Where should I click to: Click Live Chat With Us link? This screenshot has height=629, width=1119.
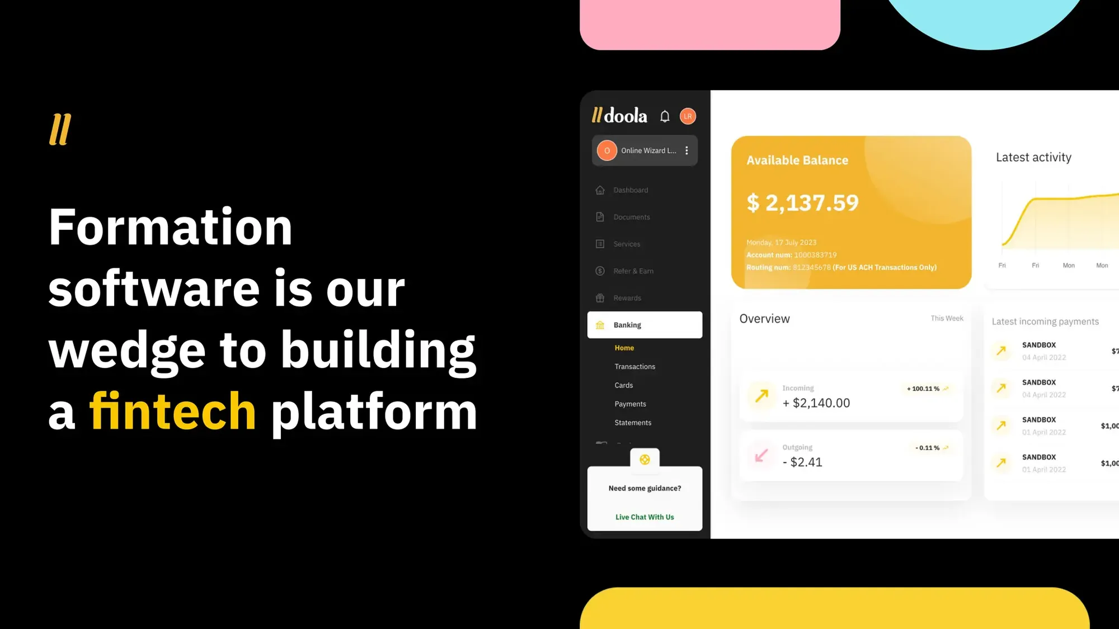click(x=644, y=517)
